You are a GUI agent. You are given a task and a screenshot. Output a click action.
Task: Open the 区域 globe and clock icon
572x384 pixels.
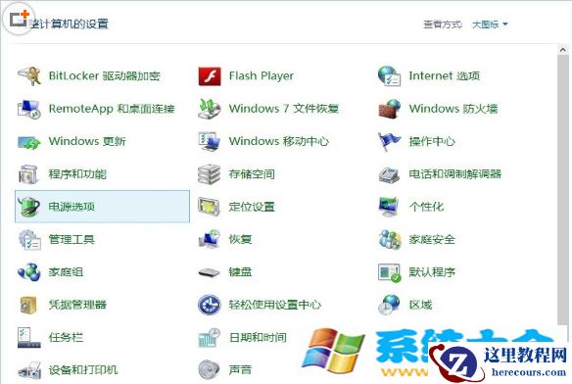point(389,305)
